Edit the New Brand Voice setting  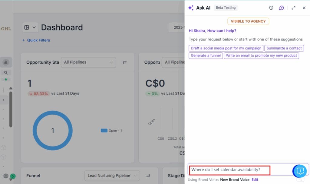click(x=255, y=179)
